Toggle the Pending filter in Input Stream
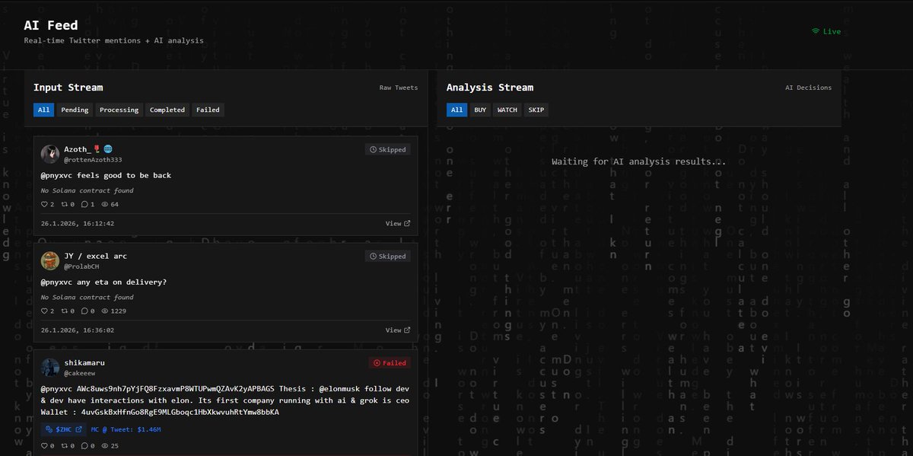This screenshot has width=913, height=456. point(74,110)
